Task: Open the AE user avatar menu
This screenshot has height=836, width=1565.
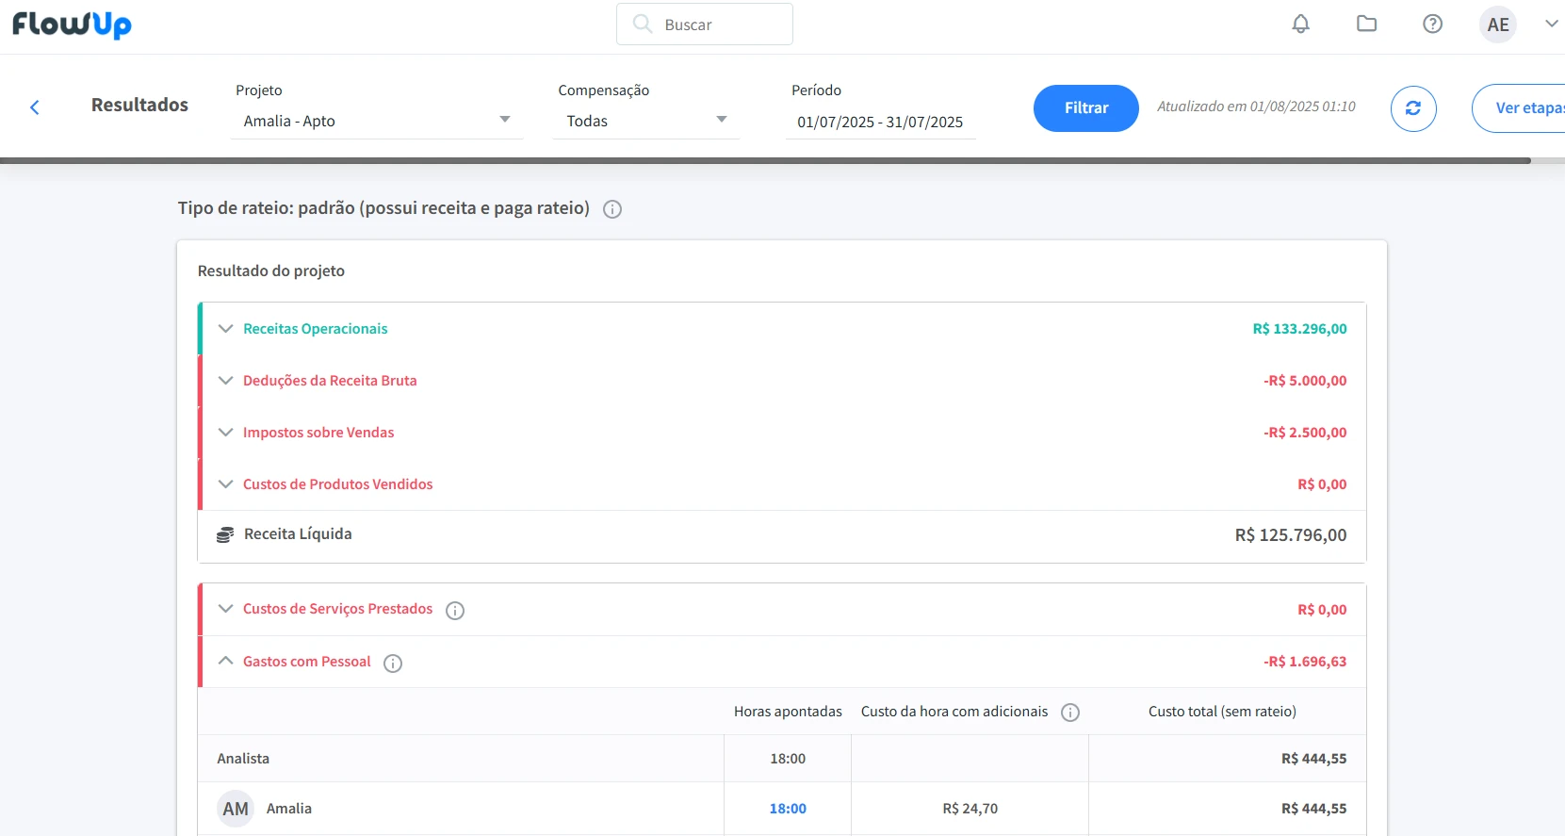Action: pos(1497,25)
